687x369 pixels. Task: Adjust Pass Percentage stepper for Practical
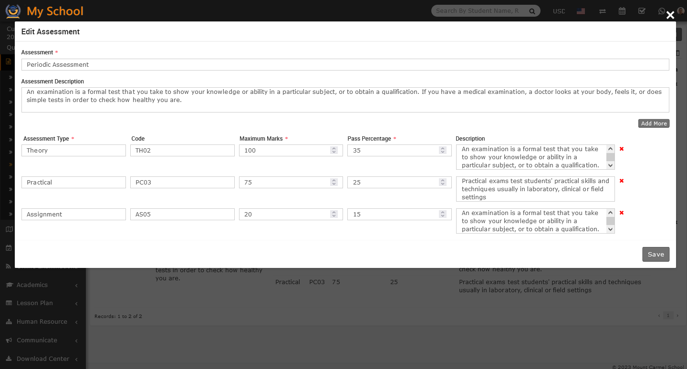point(443,182)
